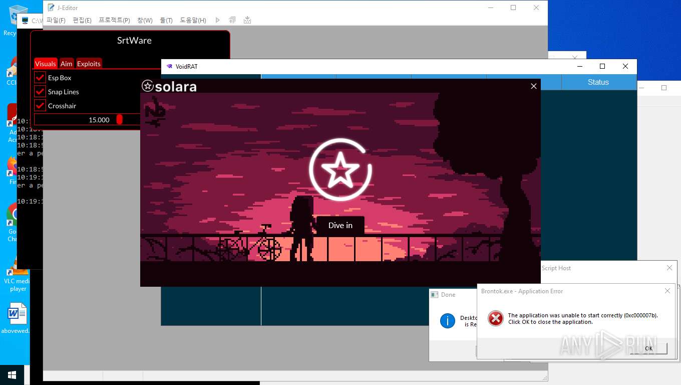Click the blue info icon in Done dialog
Image resolution: width=681 pixels, height=385 pixels.
pos(447,320)
